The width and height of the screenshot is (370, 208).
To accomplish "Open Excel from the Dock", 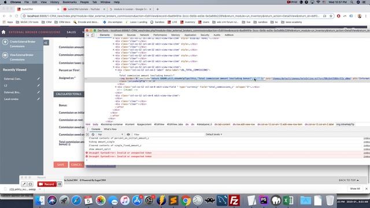I will (288, 200).
